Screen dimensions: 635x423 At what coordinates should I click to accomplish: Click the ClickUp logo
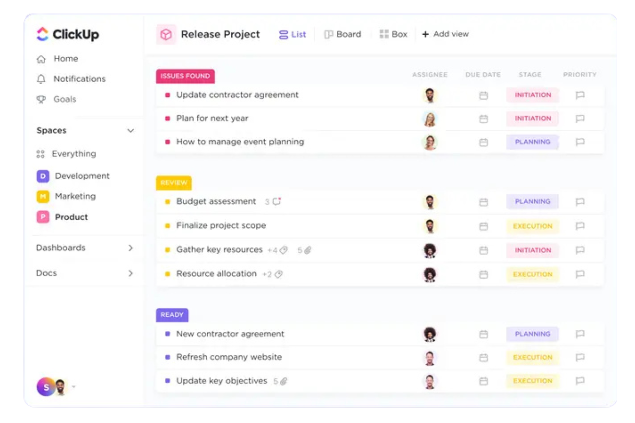67,34
